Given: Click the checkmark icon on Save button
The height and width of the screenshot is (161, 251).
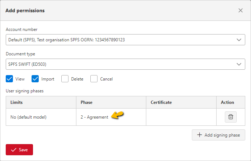Looking at the screenshot, I should (14, 150).
